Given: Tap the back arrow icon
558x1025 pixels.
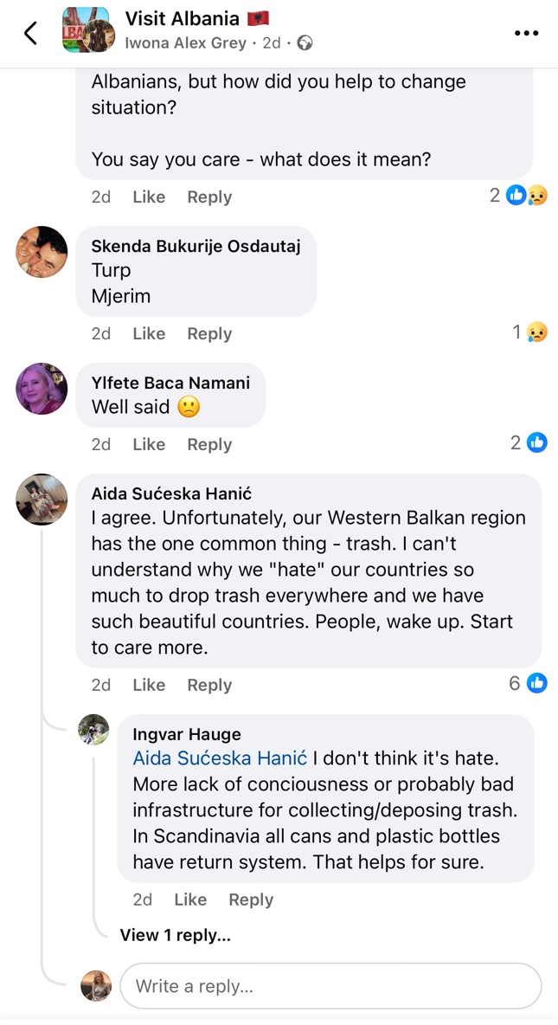Looking at the screenshot, I should (x=31, y=33).
